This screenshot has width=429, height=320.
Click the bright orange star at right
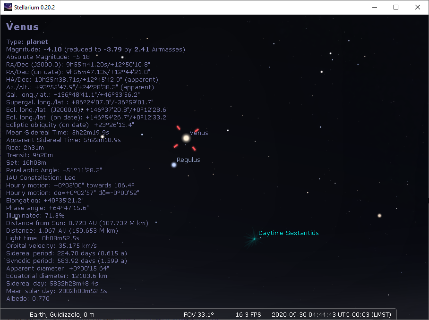click(x=379, y=216)
